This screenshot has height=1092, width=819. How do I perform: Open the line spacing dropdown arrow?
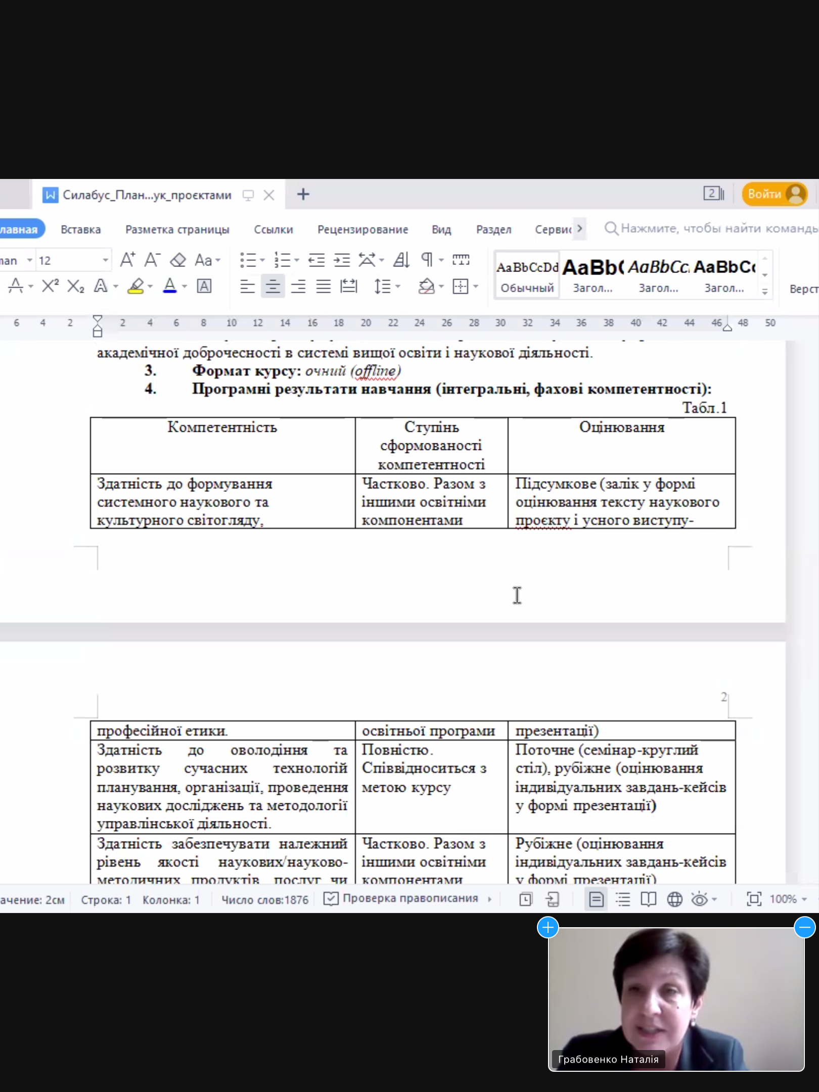(398, 287)
